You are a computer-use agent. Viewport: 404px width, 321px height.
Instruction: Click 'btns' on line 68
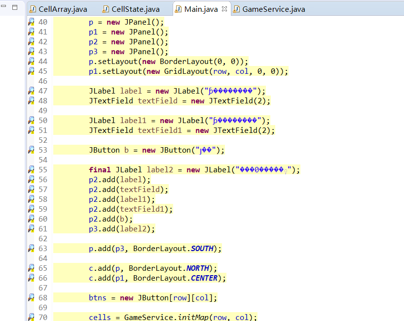(97, 297)
